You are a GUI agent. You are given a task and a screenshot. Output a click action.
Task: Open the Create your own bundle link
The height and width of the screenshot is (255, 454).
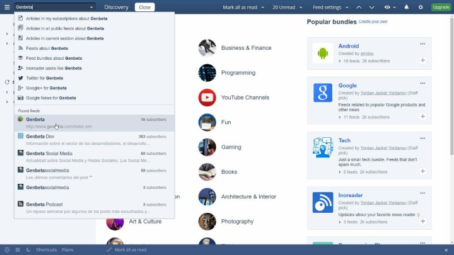tap(373, 21)
